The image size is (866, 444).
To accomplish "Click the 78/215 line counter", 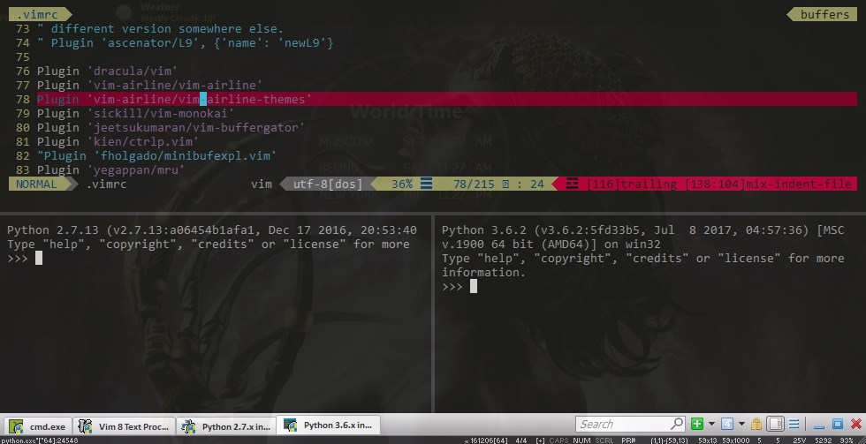I will click(x=475, y=184).
